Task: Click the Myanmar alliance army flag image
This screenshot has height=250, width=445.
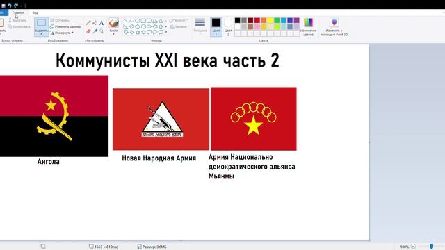Action: [253, 119]
